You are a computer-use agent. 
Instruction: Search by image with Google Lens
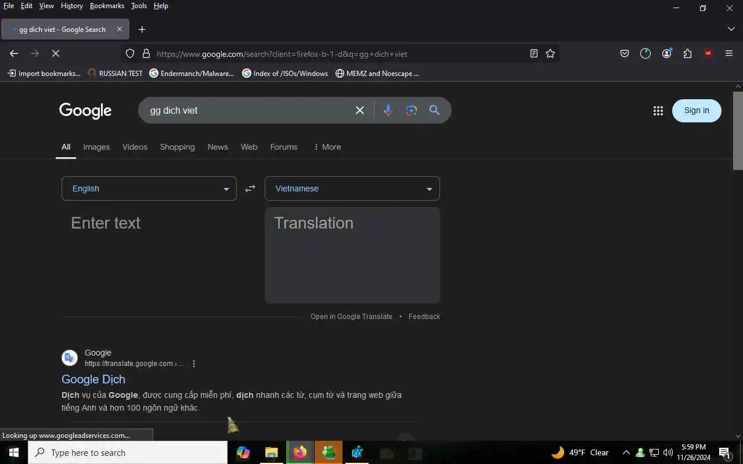click(x=412, y=110)
